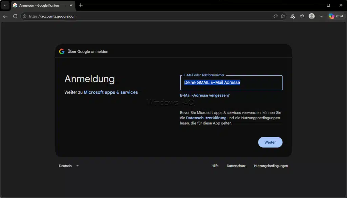Open the Deutsch language dropdown
This screenshot has height=198, width=347.
coord(68,166)
